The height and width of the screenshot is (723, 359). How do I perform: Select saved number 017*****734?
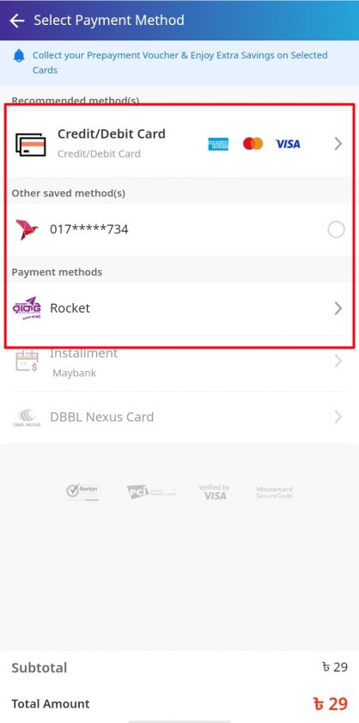pyautogui.click(x=179, y=230)
